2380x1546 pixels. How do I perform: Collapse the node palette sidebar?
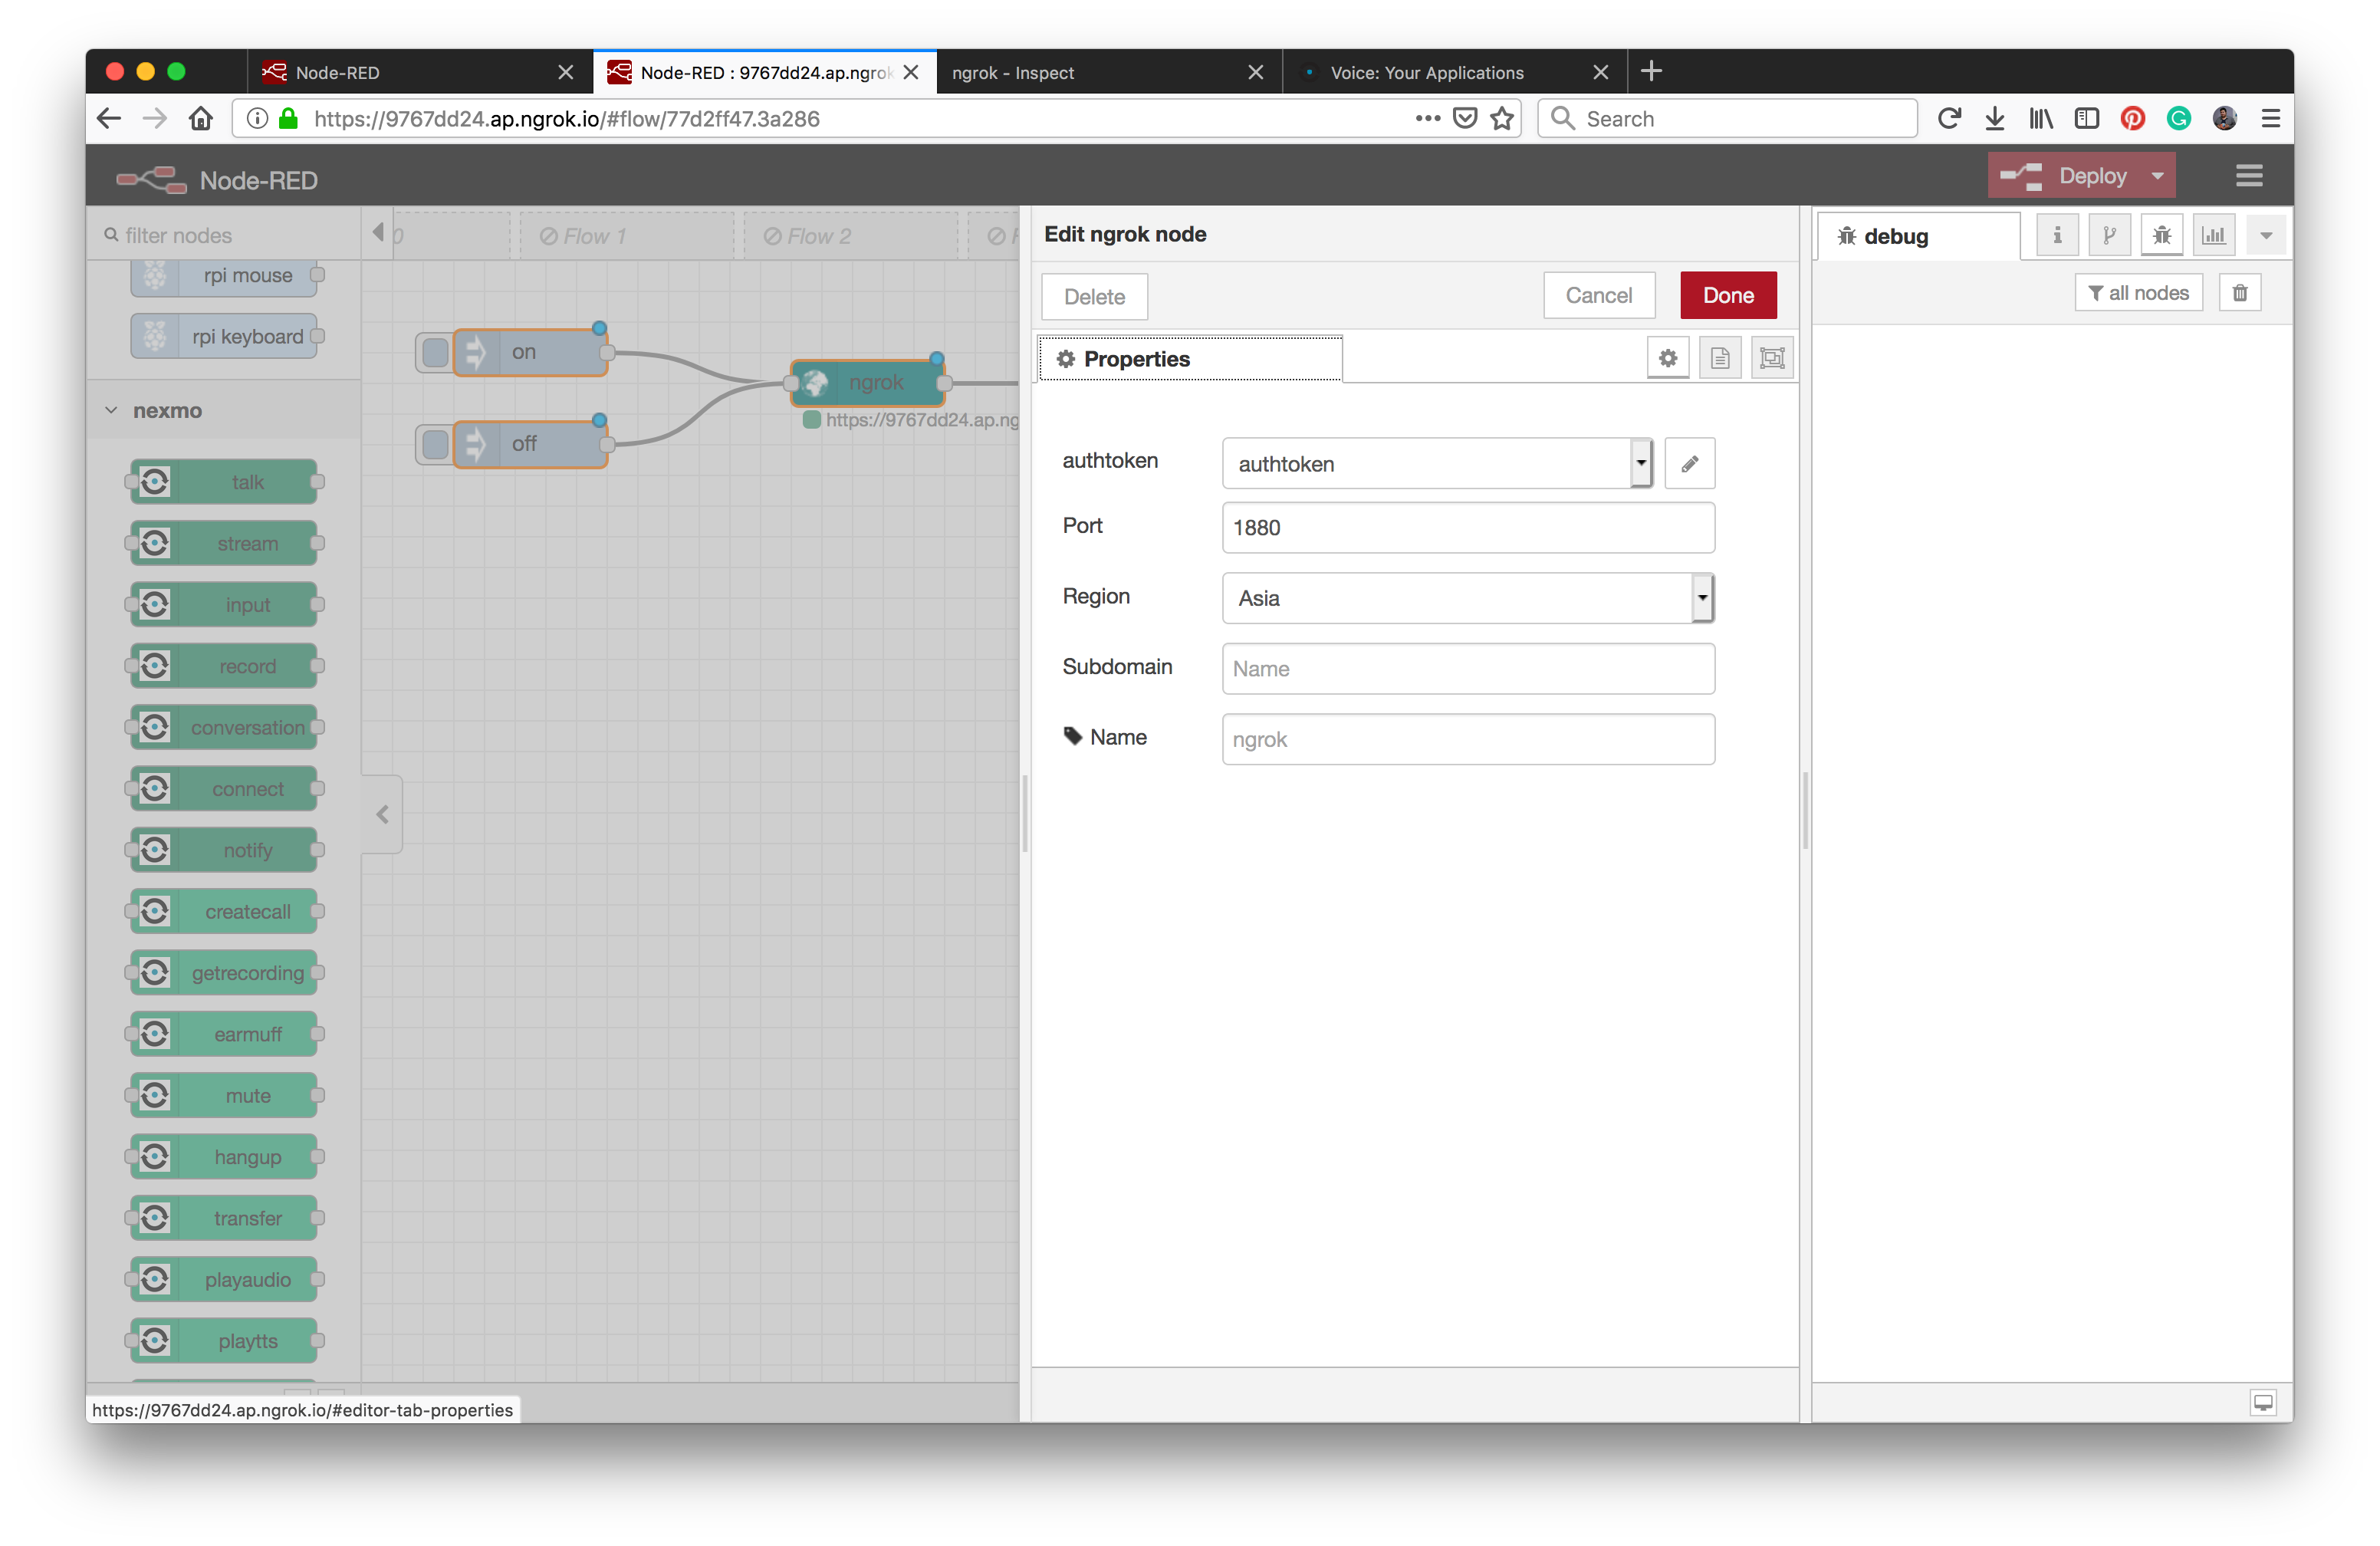tap(382, 815)
